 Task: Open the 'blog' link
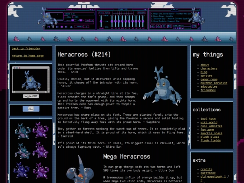[x=204, y=72]
